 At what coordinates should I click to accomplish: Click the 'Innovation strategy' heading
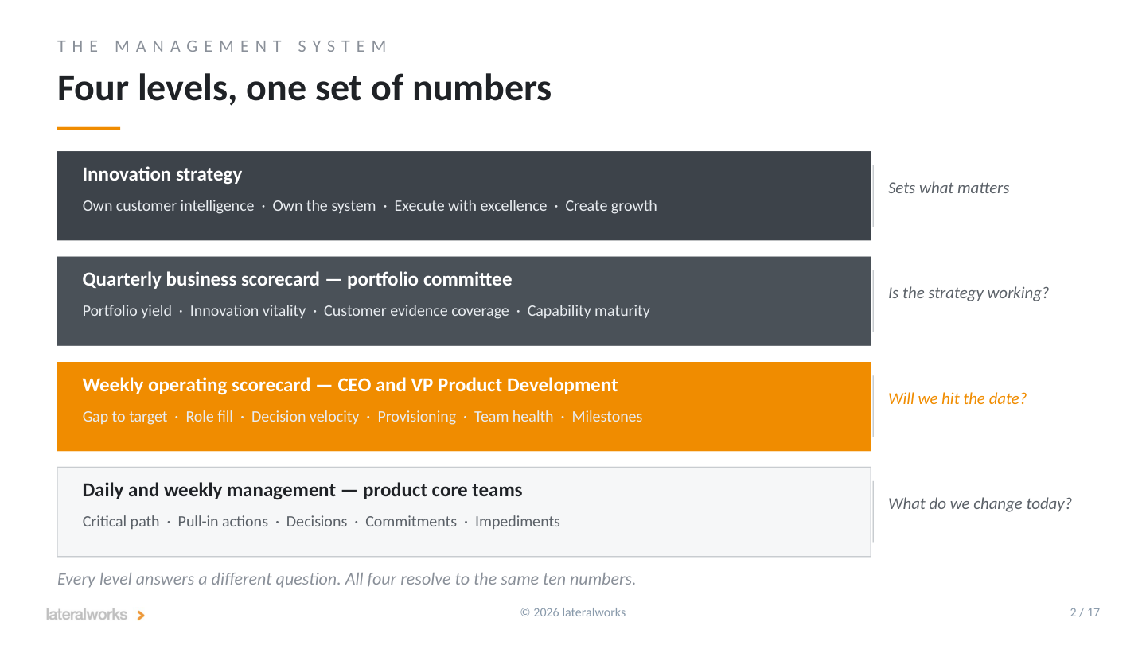point(162,174)
